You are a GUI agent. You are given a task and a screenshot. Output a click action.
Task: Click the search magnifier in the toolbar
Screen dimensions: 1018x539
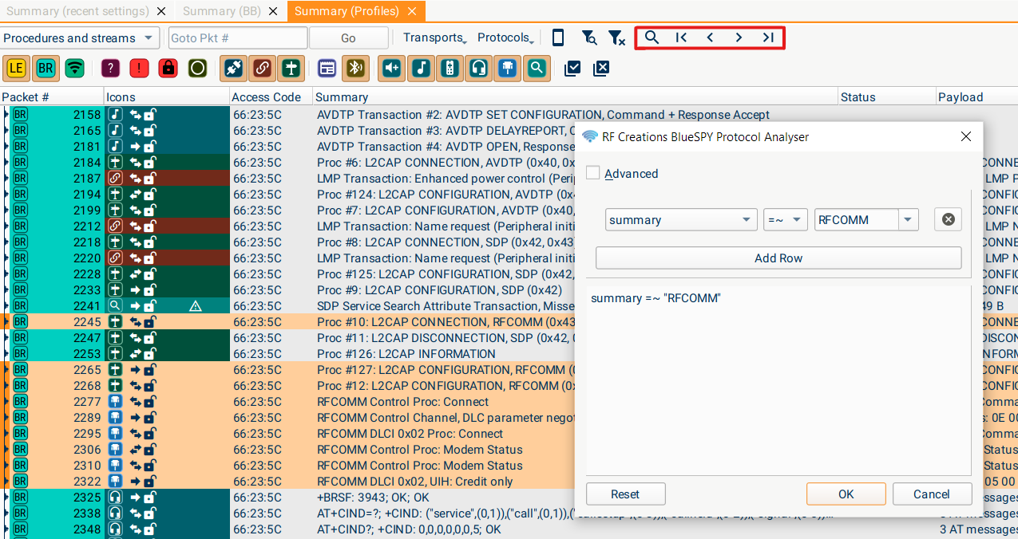click(x=652, y=37)
